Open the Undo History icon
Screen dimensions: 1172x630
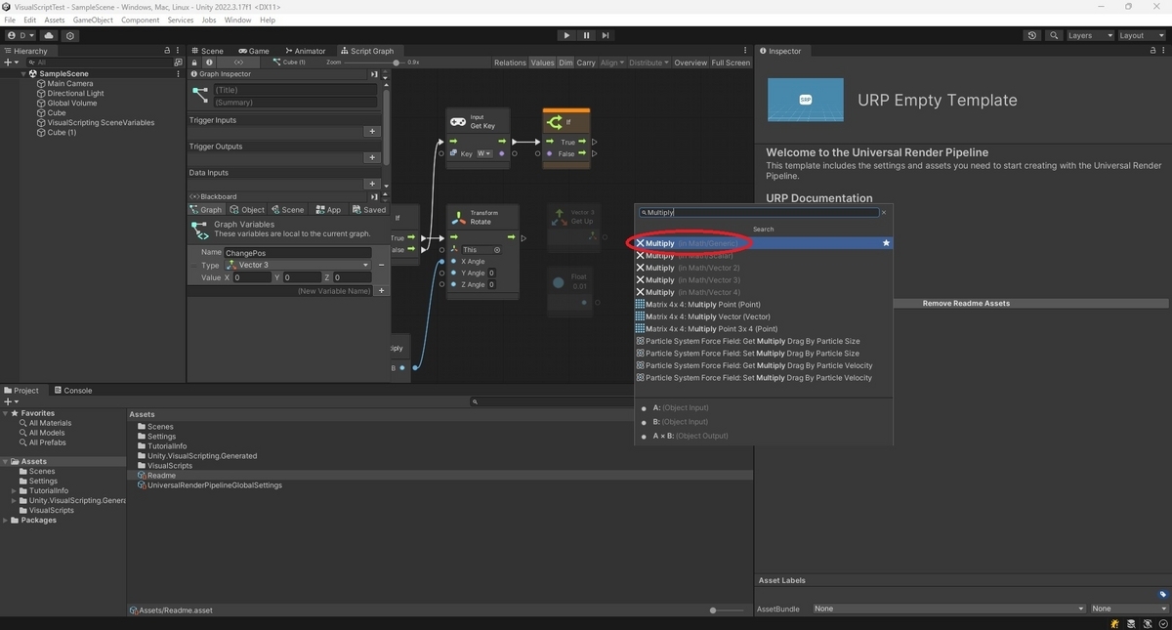click(x=1032, y=35)
